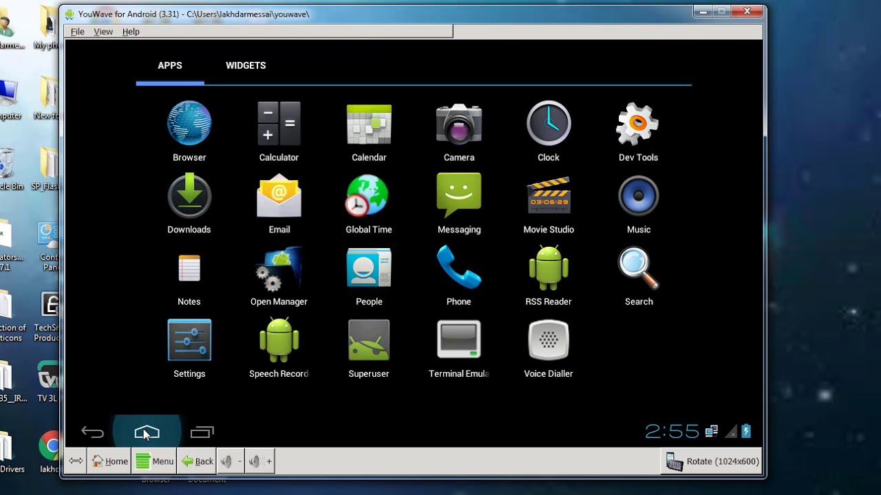Screen dimensions: 881x495
Task: Click the volume down button
Action: tap(231, 461)
